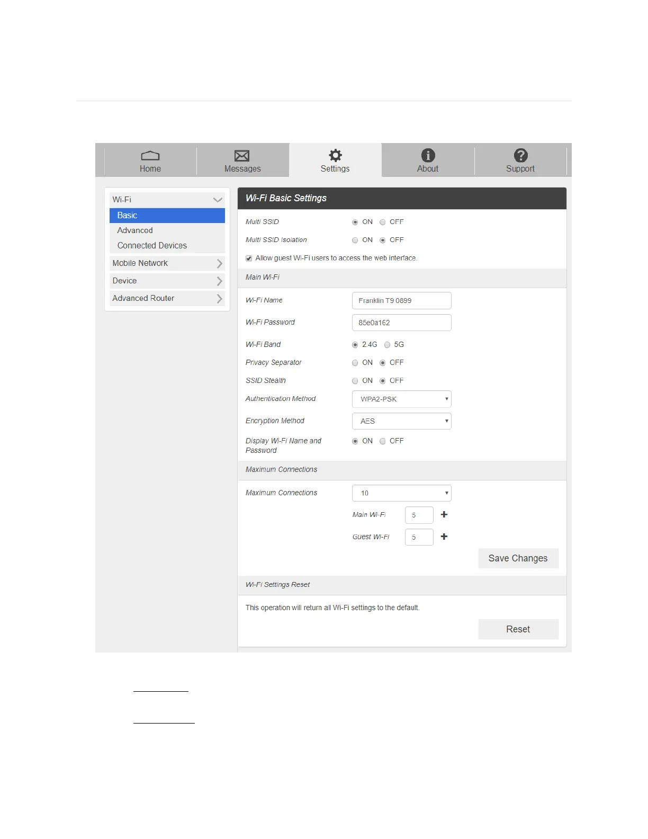Select the 5G Wi-Fi band
648x839 pixels.
pyautogui.click(x=388, y=345)
